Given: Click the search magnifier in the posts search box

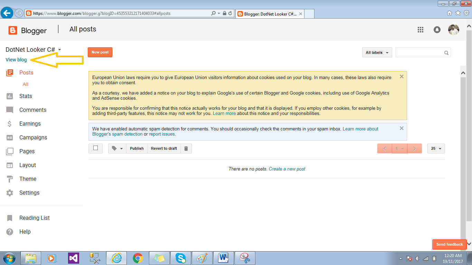Looking at the screenshot, I should pyautogui.click(x=446, y=53).
